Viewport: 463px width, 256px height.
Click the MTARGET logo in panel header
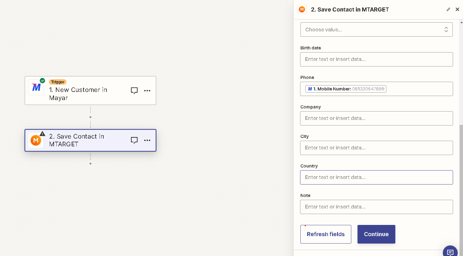click(302, 10)
